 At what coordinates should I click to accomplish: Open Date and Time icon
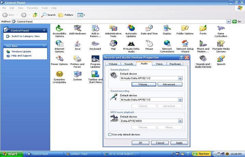pyautogui.click(x=149, y=30)
